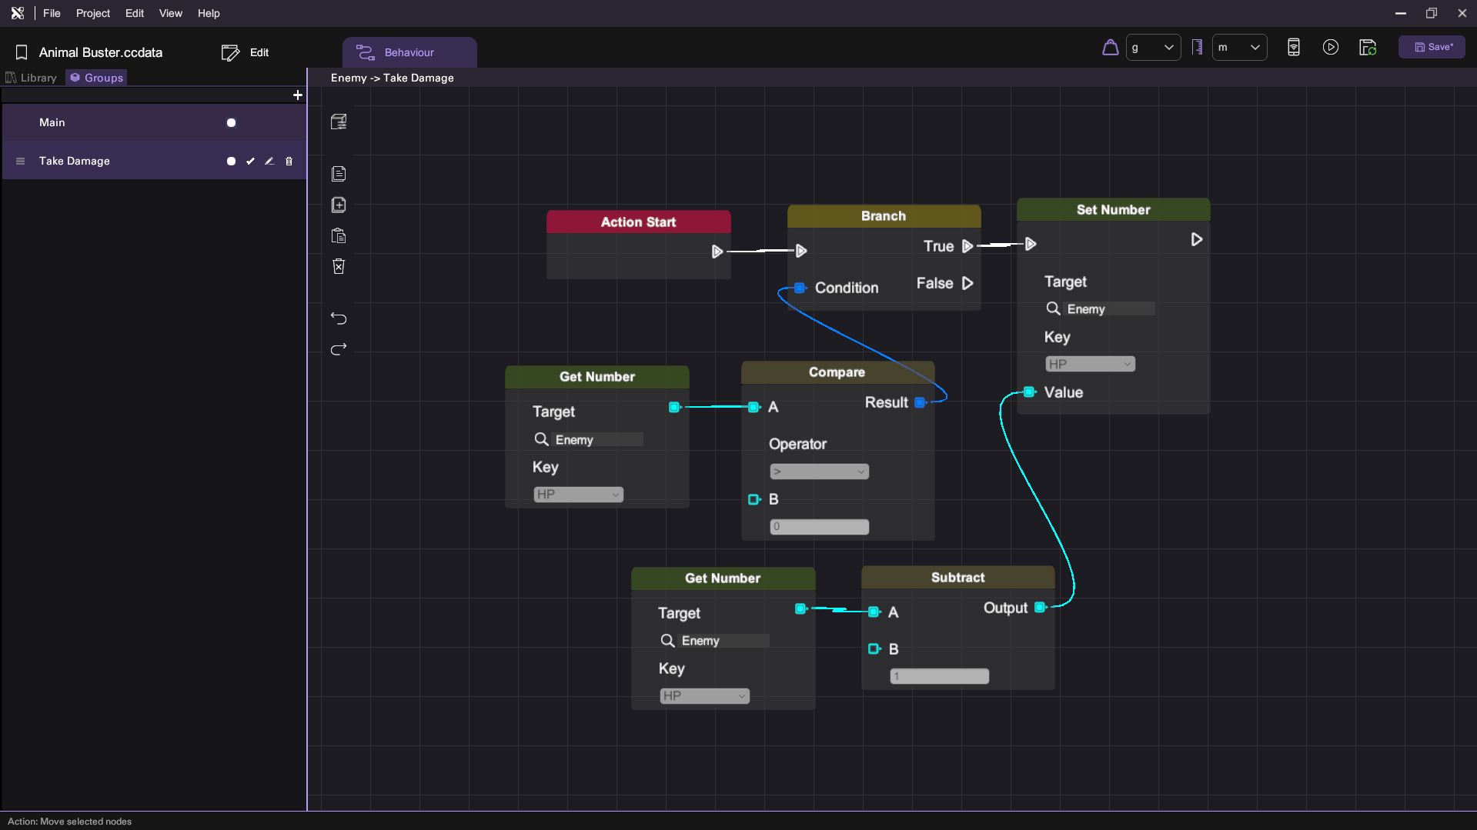This screenshot has height=830, width=1477.
Task: Toggle the white dot on Take Damage
Action: pos(231,162)
